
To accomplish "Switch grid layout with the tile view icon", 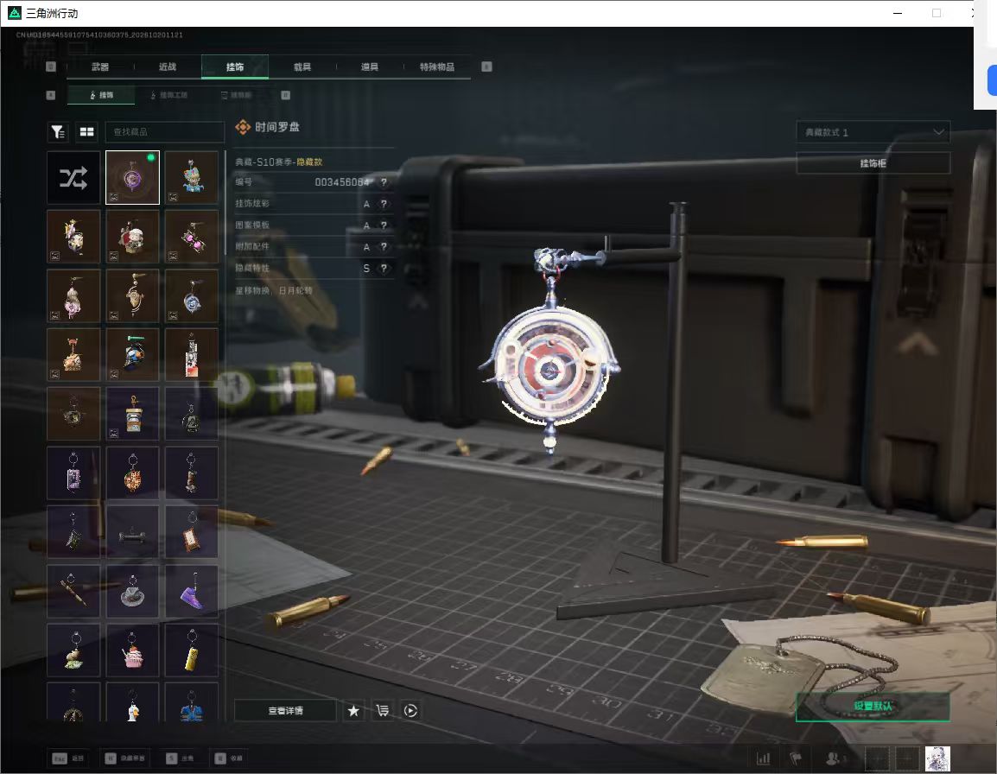I will (x=86, y=131).
